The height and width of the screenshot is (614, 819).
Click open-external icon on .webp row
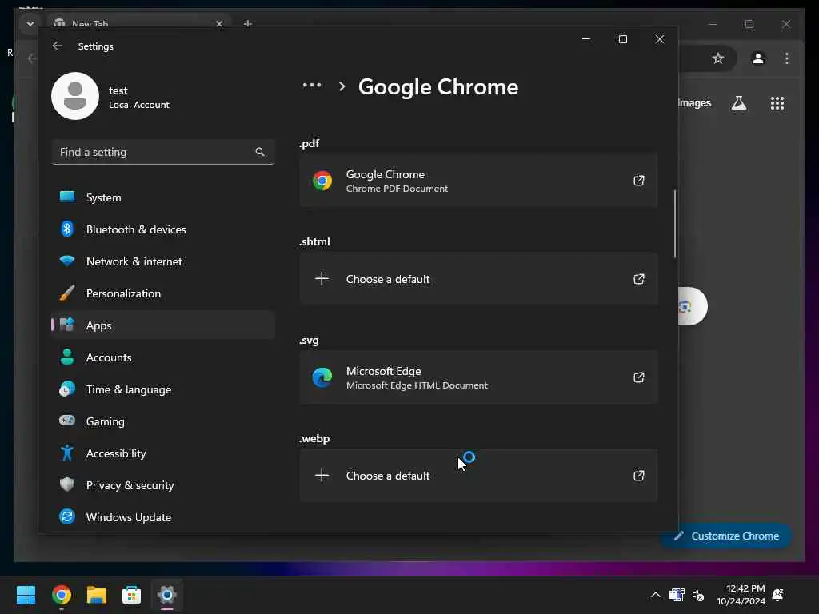click(639, 476)
